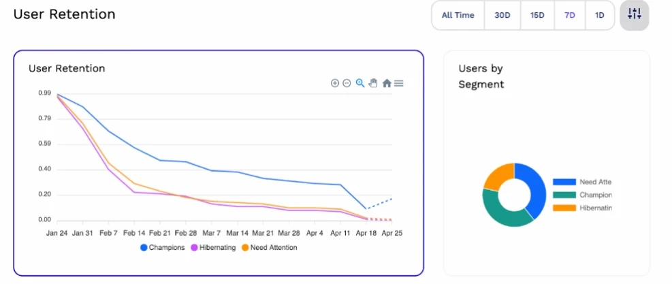Click the chart zoom-out minus icon
This screenshot has width=672, height=284.
[x=347, y=83]
